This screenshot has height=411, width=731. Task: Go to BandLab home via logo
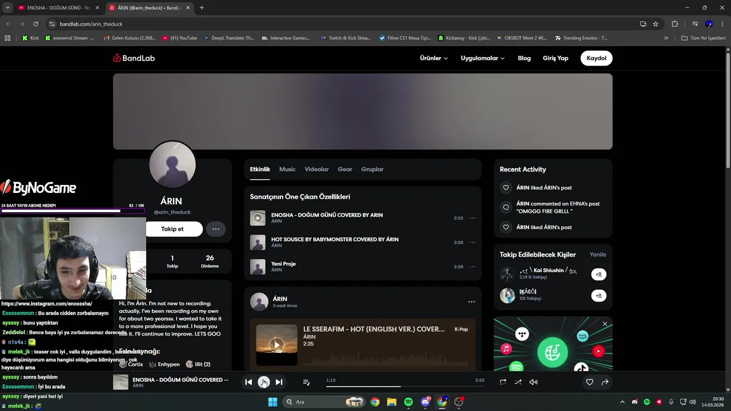click(x=134, y=58)
